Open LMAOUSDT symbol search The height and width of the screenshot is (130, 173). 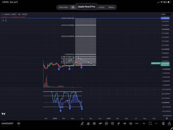point(7,123)
